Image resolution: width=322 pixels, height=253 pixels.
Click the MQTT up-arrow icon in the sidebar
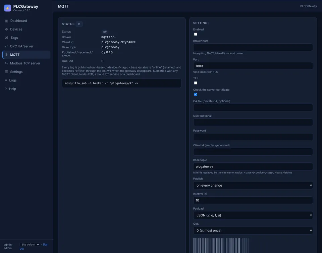(6, 55)
